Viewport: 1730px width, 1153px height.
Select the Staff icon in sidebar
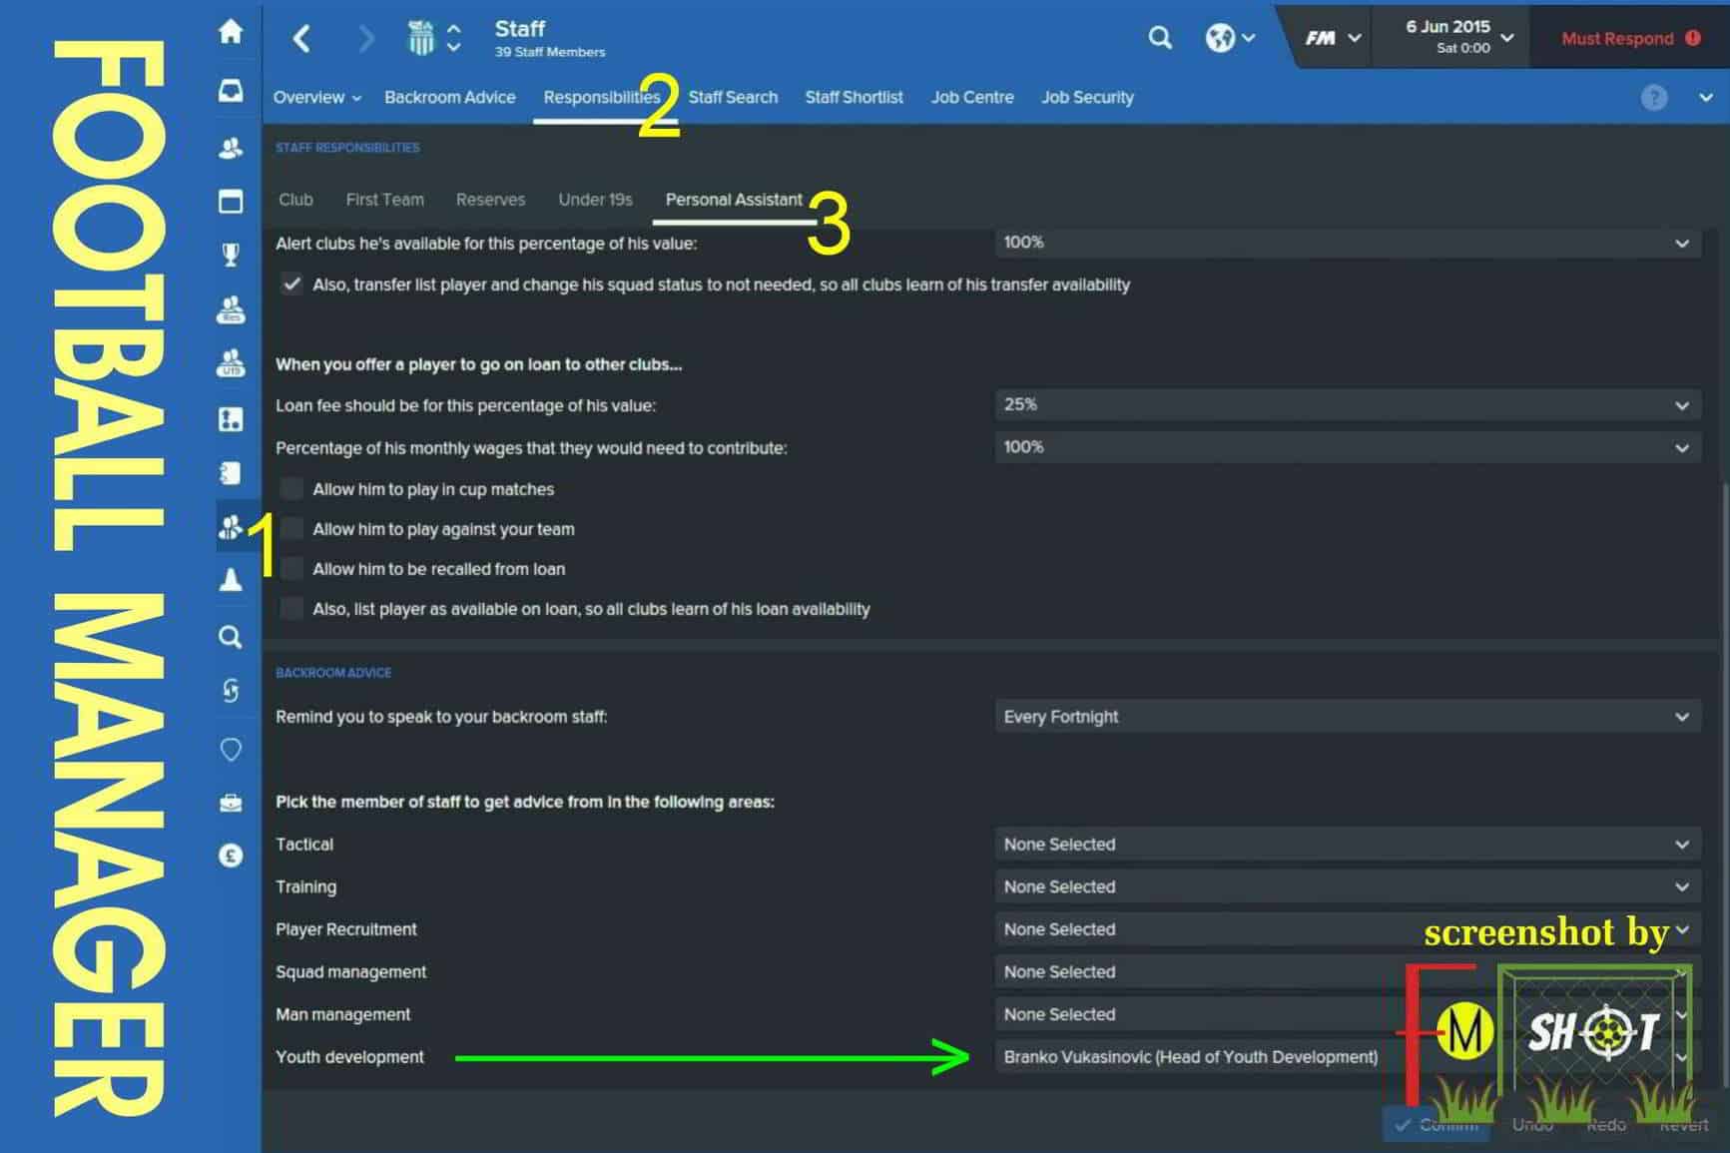(x=231, y=525)
